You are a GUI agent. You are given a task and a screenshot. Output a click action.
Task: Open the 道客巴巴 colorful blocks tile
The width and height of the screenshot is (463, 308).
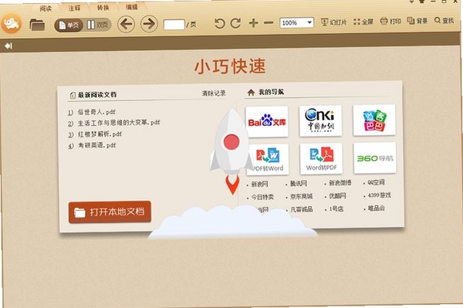pos(374,120)
